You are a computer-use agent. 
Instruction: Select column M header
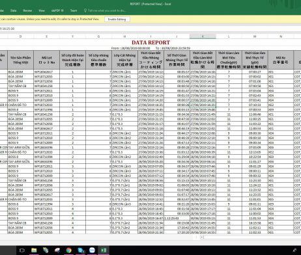(255, 36)
